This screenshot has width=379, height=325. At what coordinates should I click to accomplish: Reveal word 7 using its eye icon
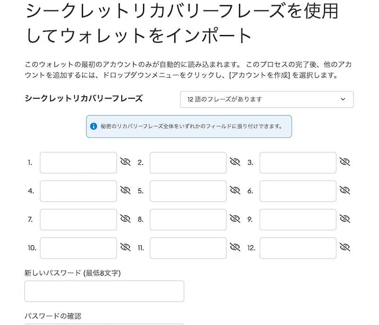pos(126,219)
